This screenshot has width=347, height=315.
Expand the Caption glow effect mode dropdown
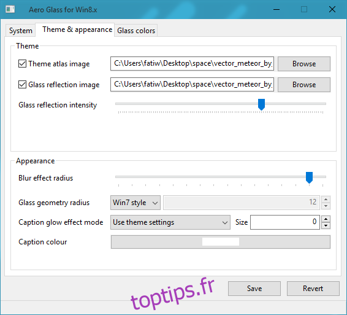click(170, 222)
